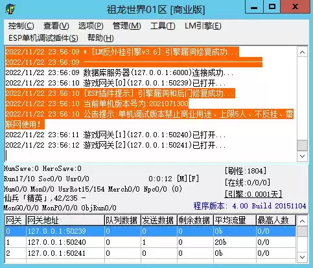Click the gateway table scroll-down arrow
The height and width of the screenshot is (268, 313).
tap(302, 257)
